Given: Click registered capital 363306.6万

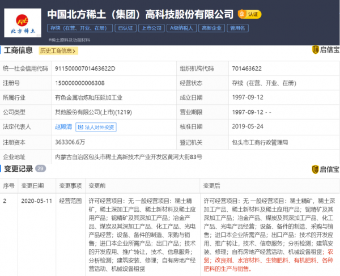Looking at the screenshot, I should 70,142.
